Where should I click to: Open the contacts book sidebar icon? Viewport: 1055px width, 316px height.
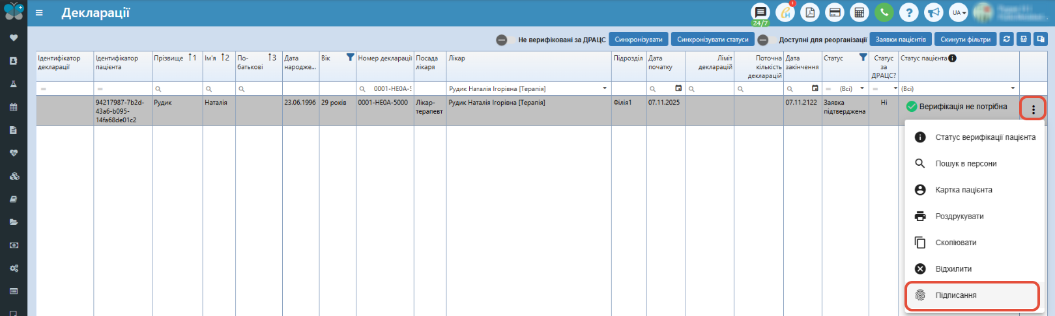pos(14,61)
